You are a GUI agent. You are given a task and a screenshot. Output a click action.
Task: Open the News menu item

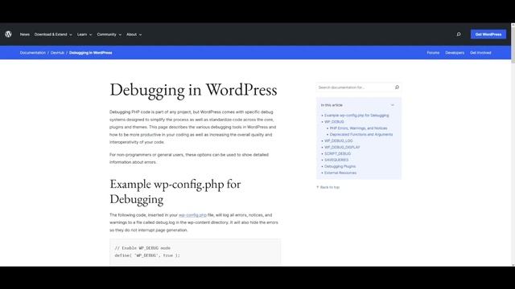coord(25,35)
